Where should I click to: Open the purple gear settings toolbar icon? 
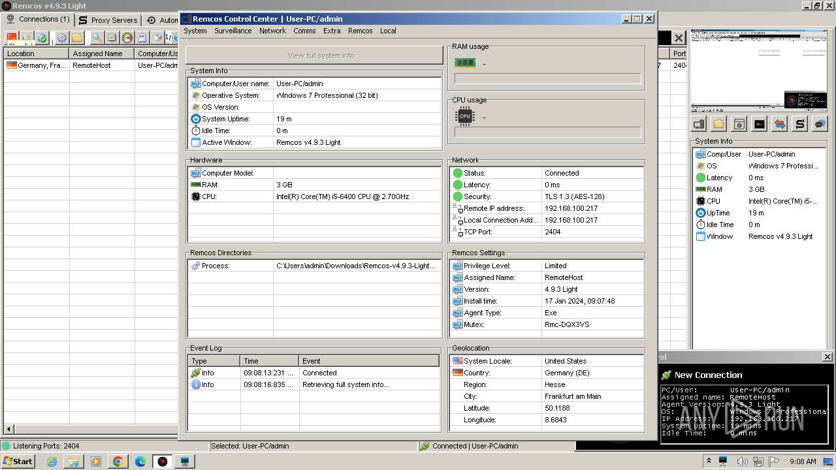pos(61,38)
